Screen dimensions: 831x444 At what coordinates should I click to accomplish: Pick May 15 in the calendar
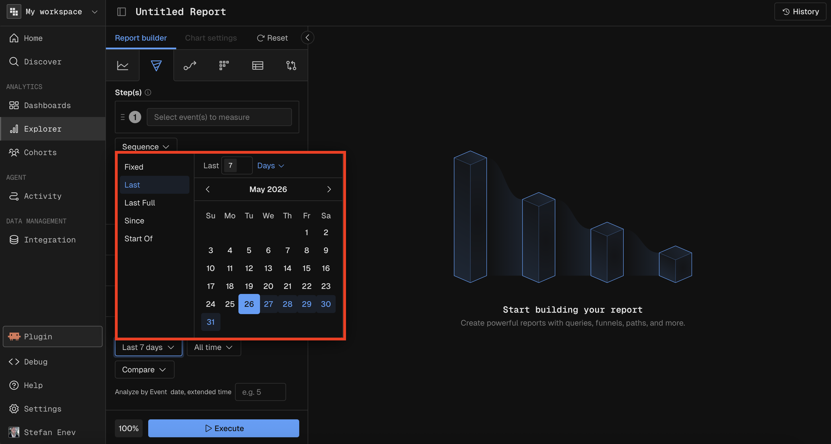point(307,268)
